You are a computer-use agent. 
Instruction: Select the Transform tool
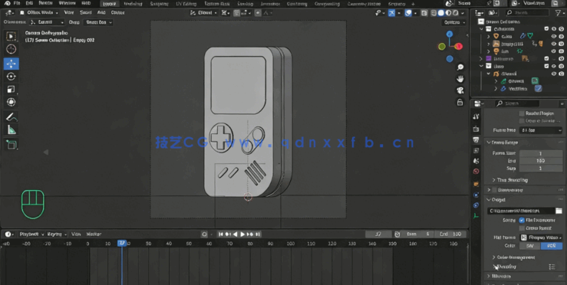(12, 102)
